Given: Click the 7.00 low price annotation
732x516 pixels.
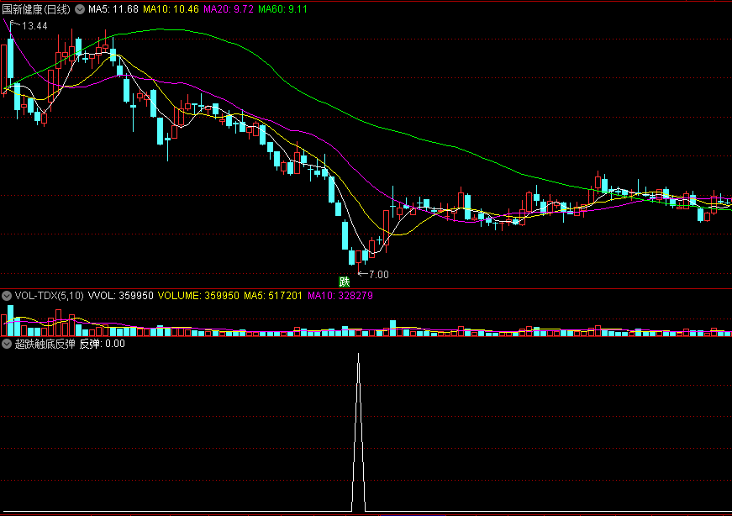Looking at the screenshot, I should pyautogui.click(x=378, y=275).
